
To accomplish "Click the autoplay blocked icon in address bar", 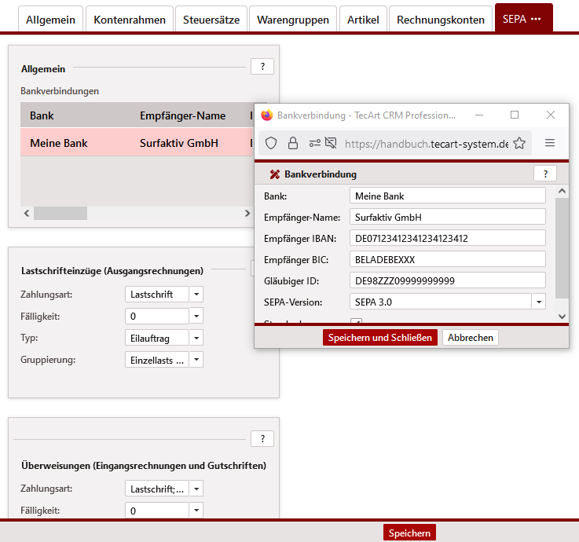I will [331, 143].
